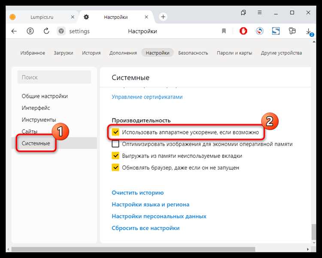This screenshot has height=258, width=322.
Task: Open the Дополнения section
Action: click(x=123, y=53)
